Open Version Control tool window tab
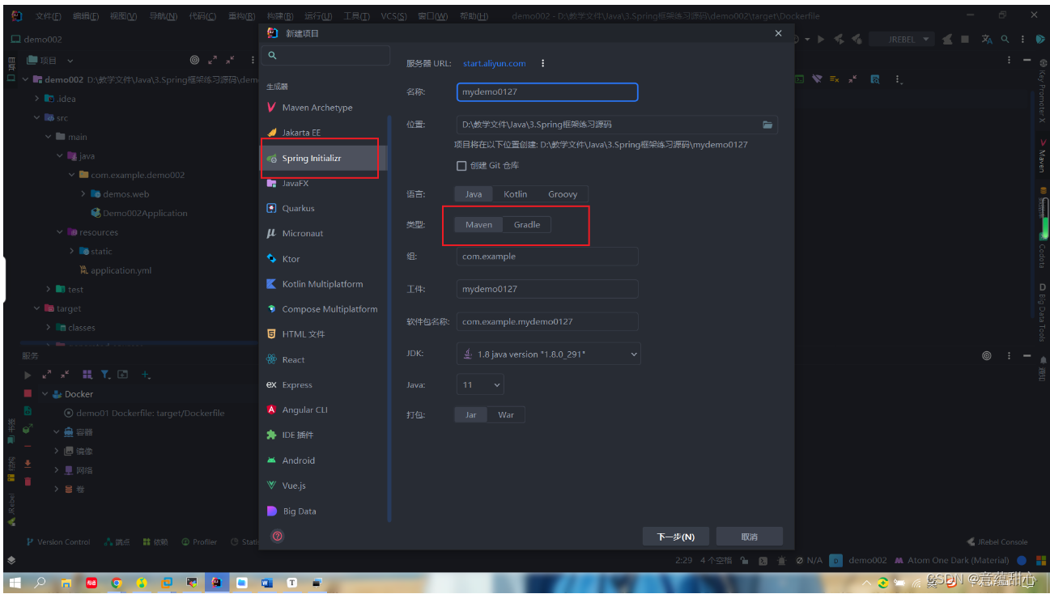 [x=58, y=542]
